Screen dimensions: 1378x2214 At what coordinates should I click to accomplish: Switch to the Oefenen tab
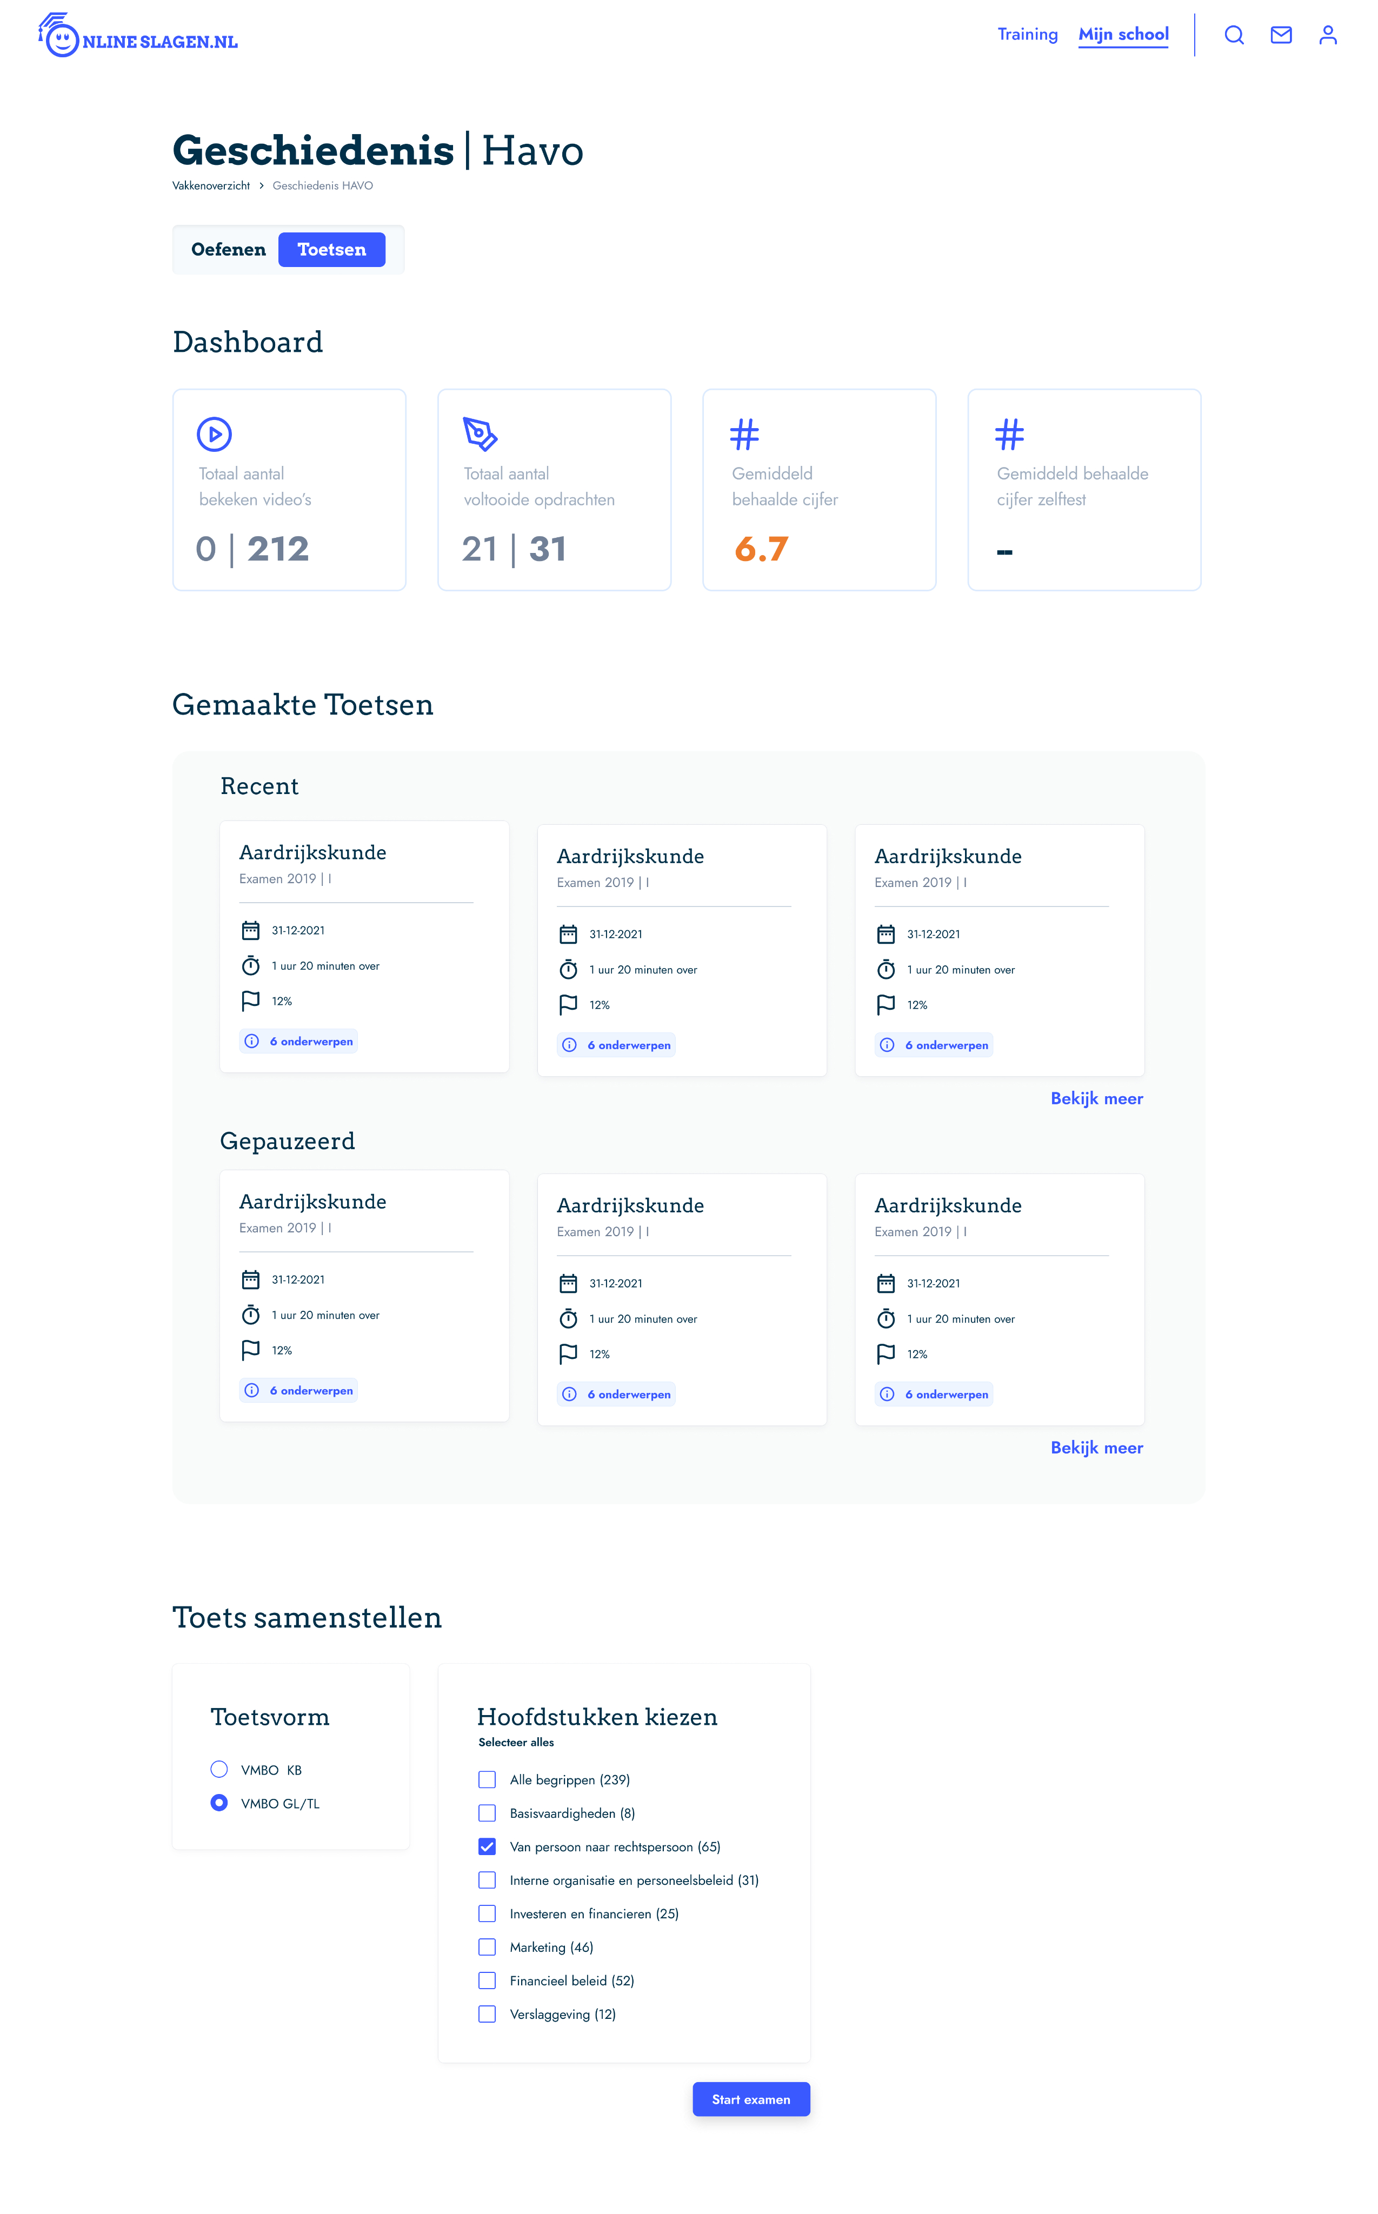pos(229,250)
